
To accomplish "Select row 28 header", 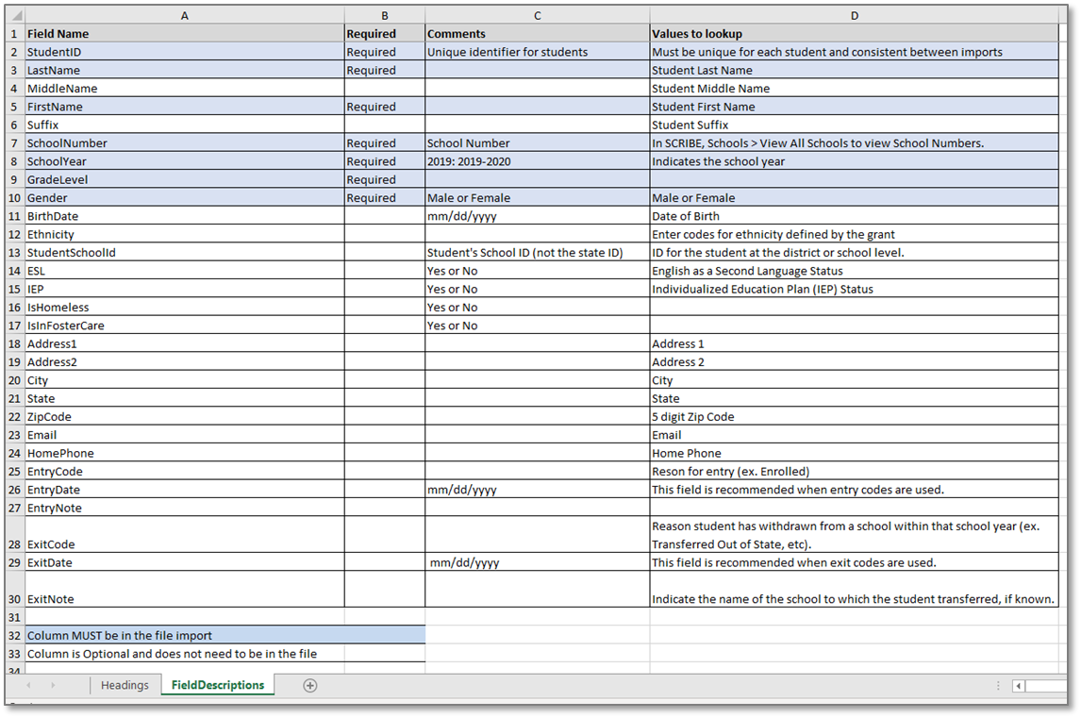I will tap(15, 535).
